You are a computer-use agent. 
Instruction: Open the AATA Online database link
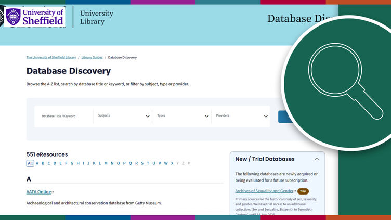[38, 192]
